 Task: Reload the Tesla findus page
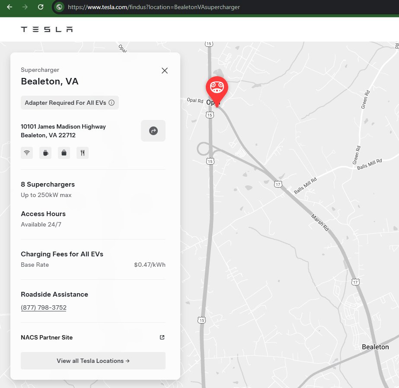coord(41,7)
